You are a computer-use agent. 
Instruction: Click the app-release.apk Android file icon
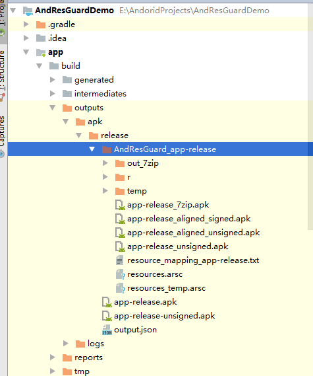[107, 303]
